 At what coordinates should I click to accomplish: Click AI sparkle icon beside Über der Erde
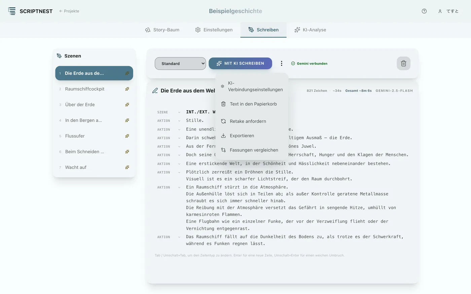(x=127, y=104)
